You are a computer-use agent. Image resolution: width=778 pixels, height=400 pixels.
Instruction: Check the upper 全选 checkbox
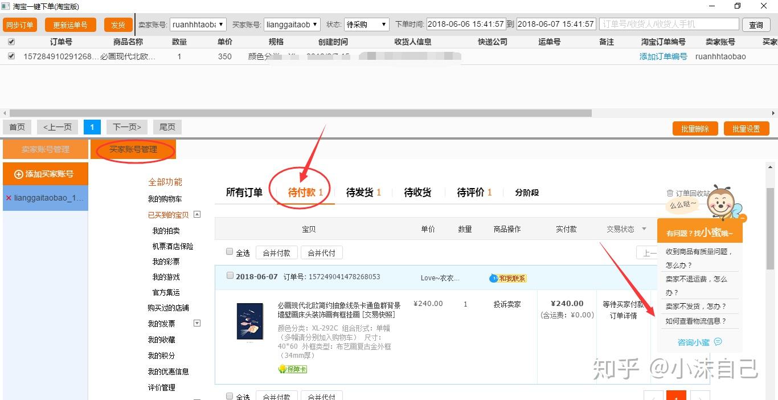click(230, 252)
